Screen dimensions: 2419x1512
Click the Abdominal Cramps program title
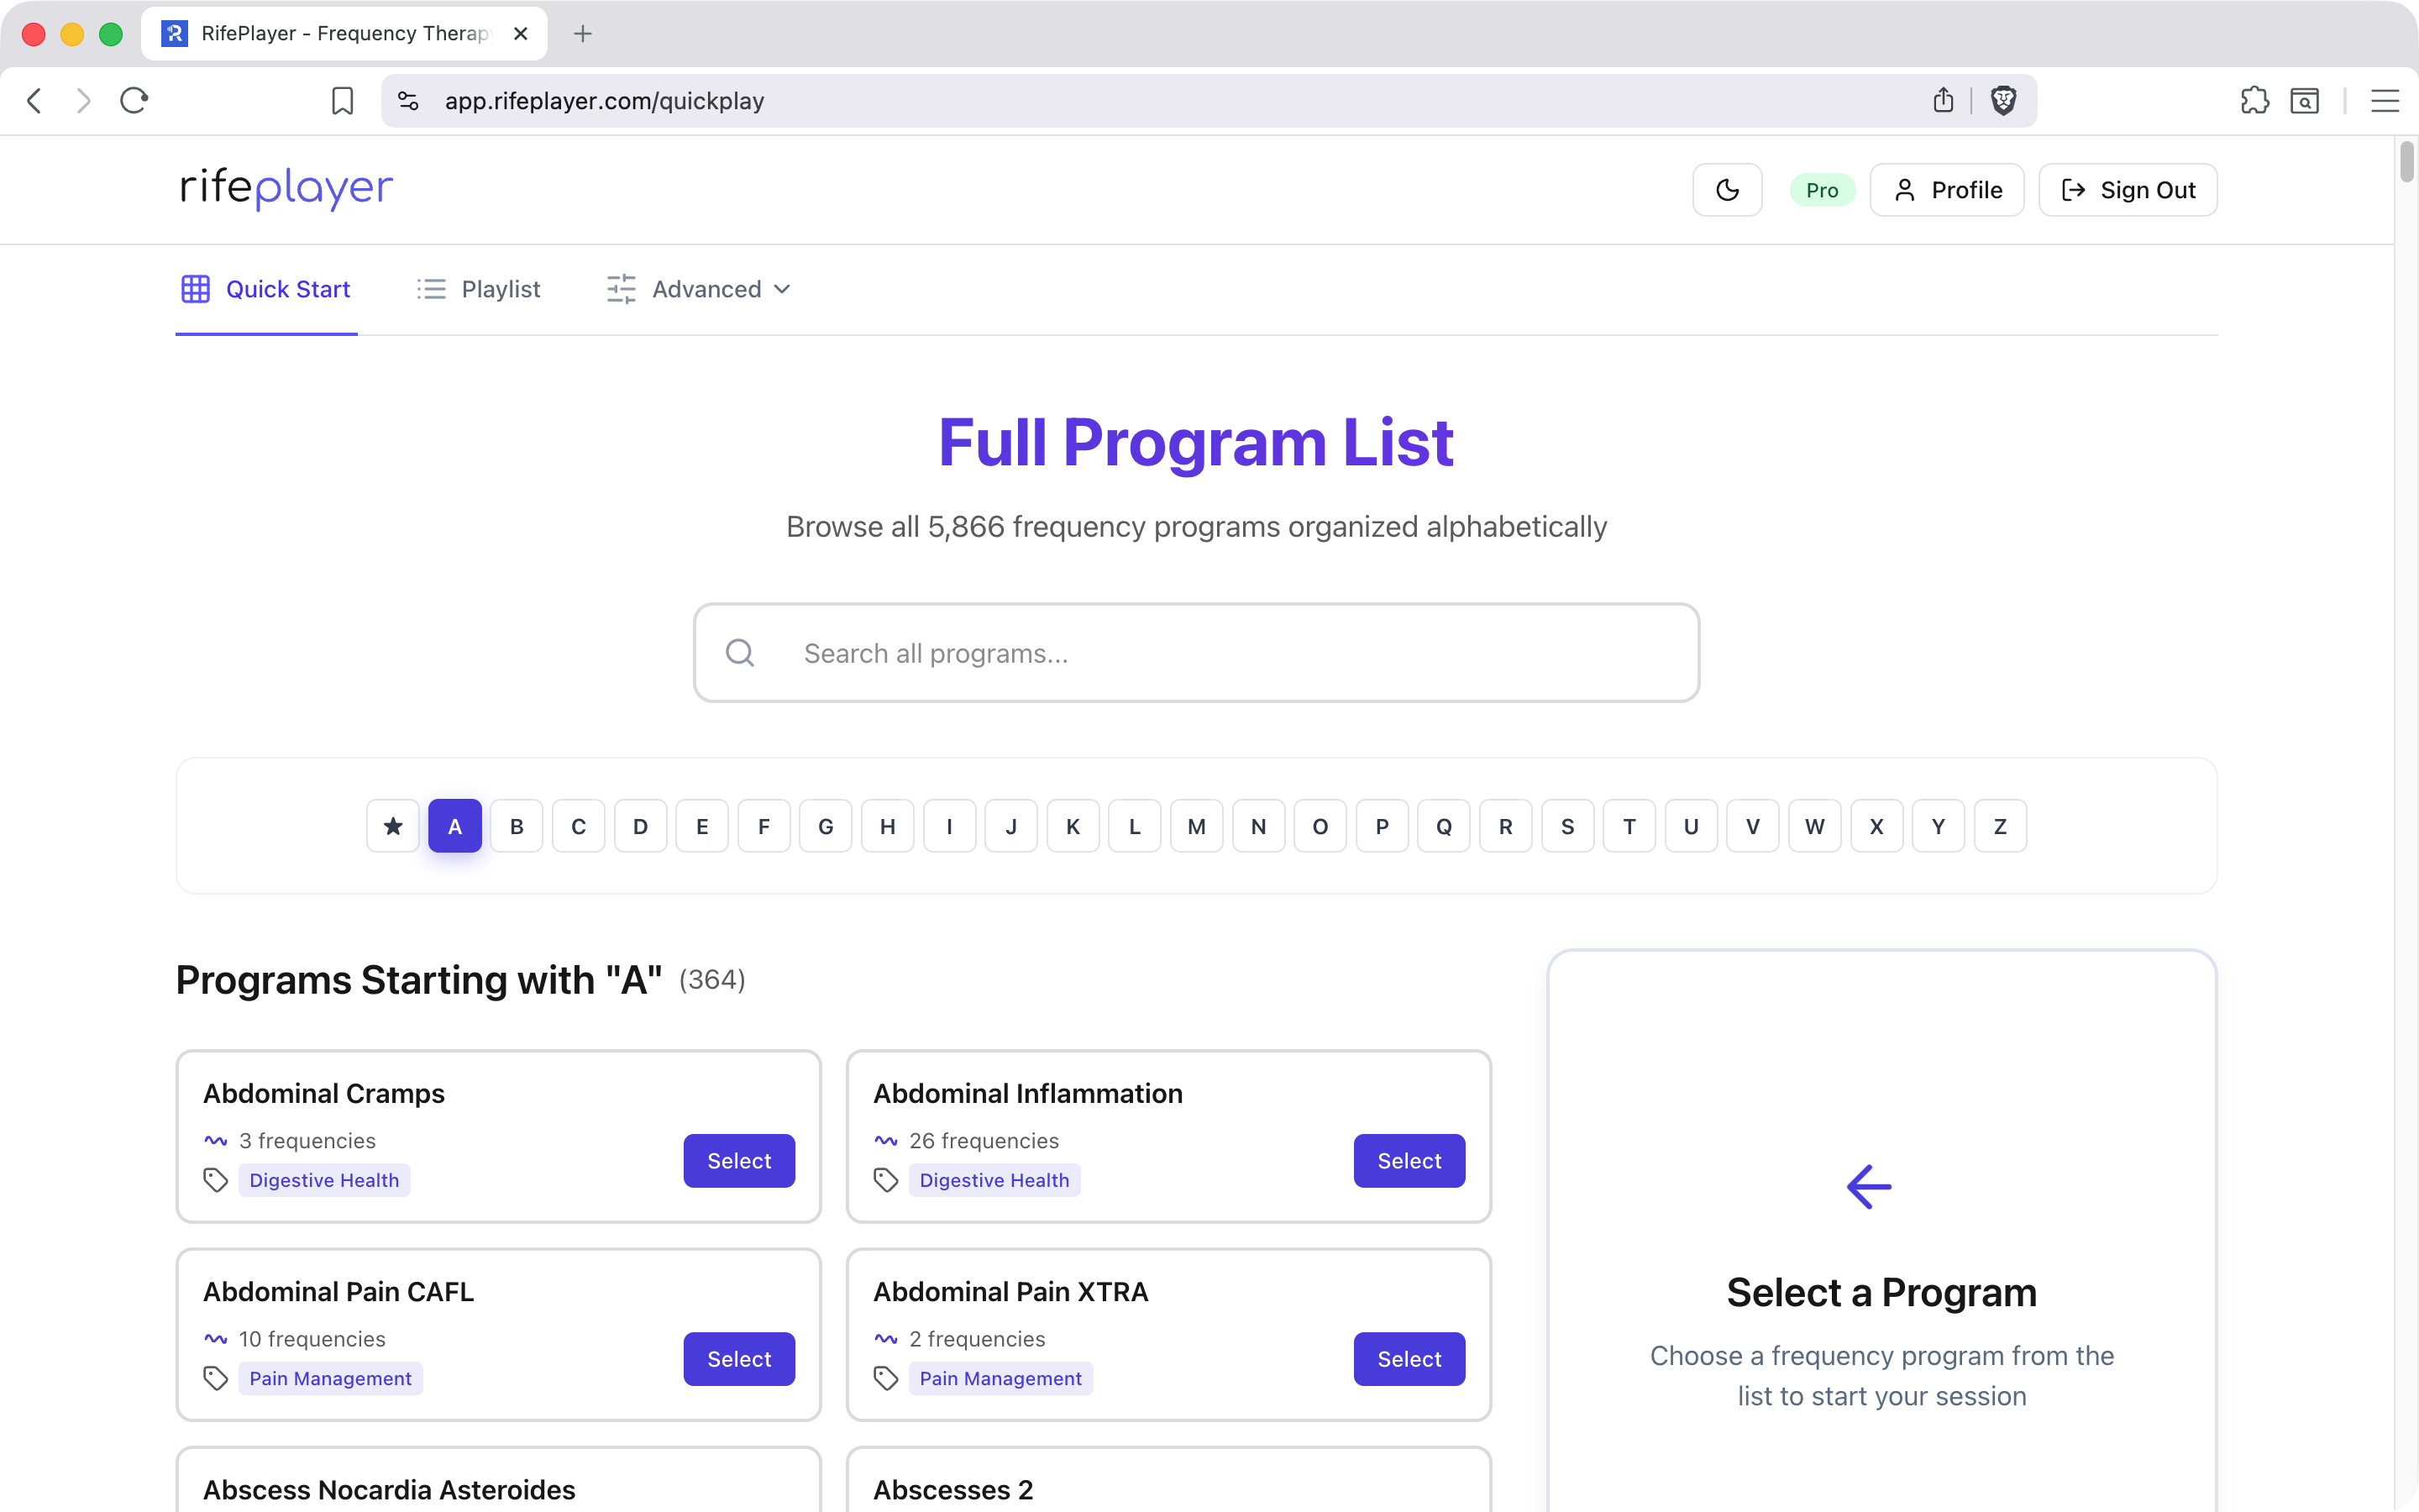pos(324,1093)
